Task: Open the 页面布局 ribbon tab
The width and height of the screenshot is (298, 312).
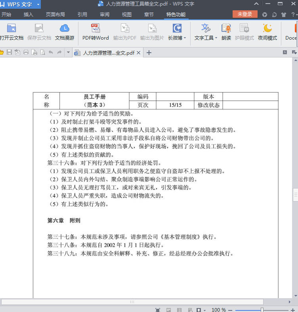Action: click(x=55, y=15)
